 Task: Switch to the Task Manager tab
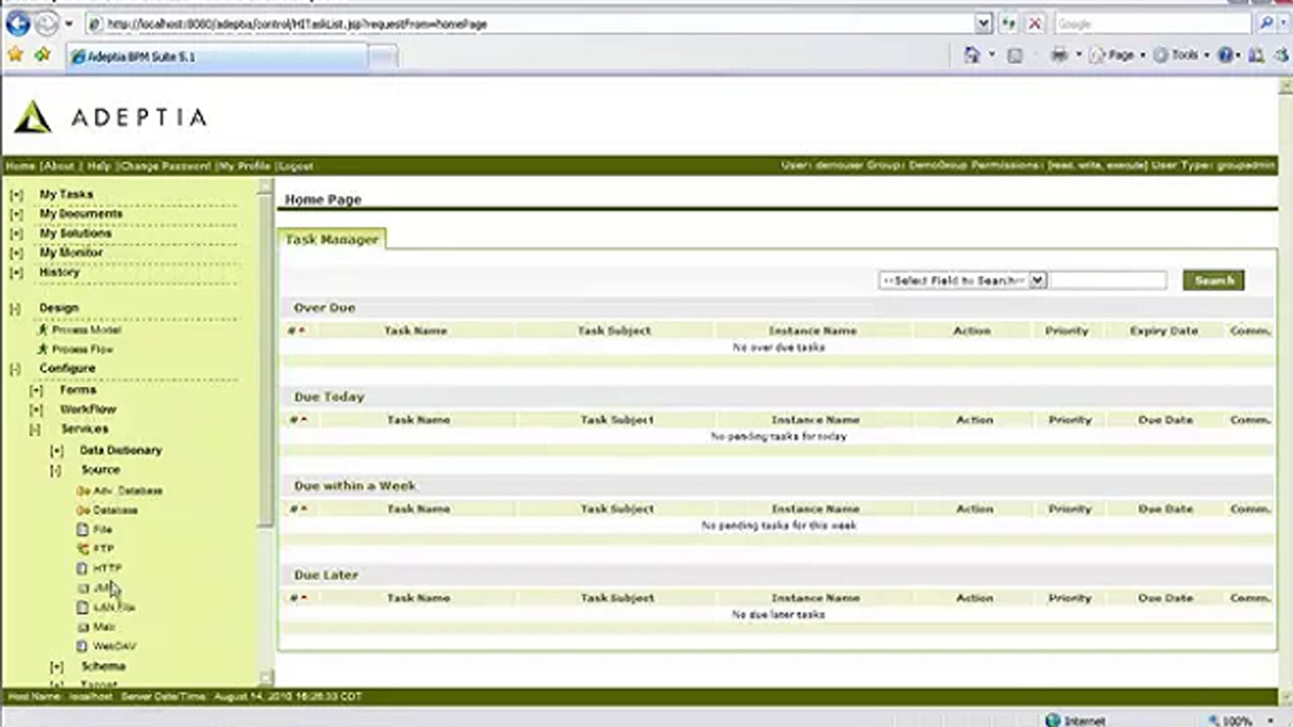click(x=331, y=240)
